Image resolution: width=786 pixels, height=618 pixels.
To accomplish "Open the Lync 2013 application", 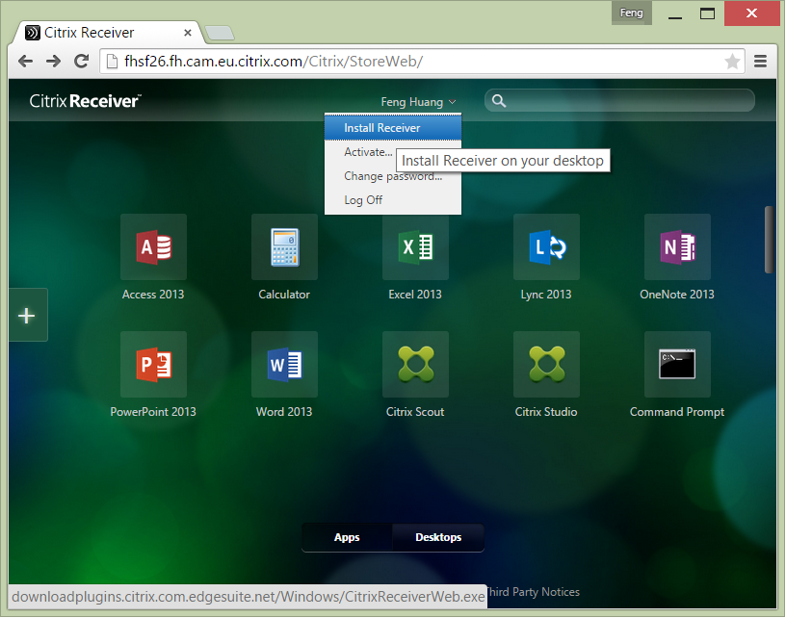I will tap(546, 247).
